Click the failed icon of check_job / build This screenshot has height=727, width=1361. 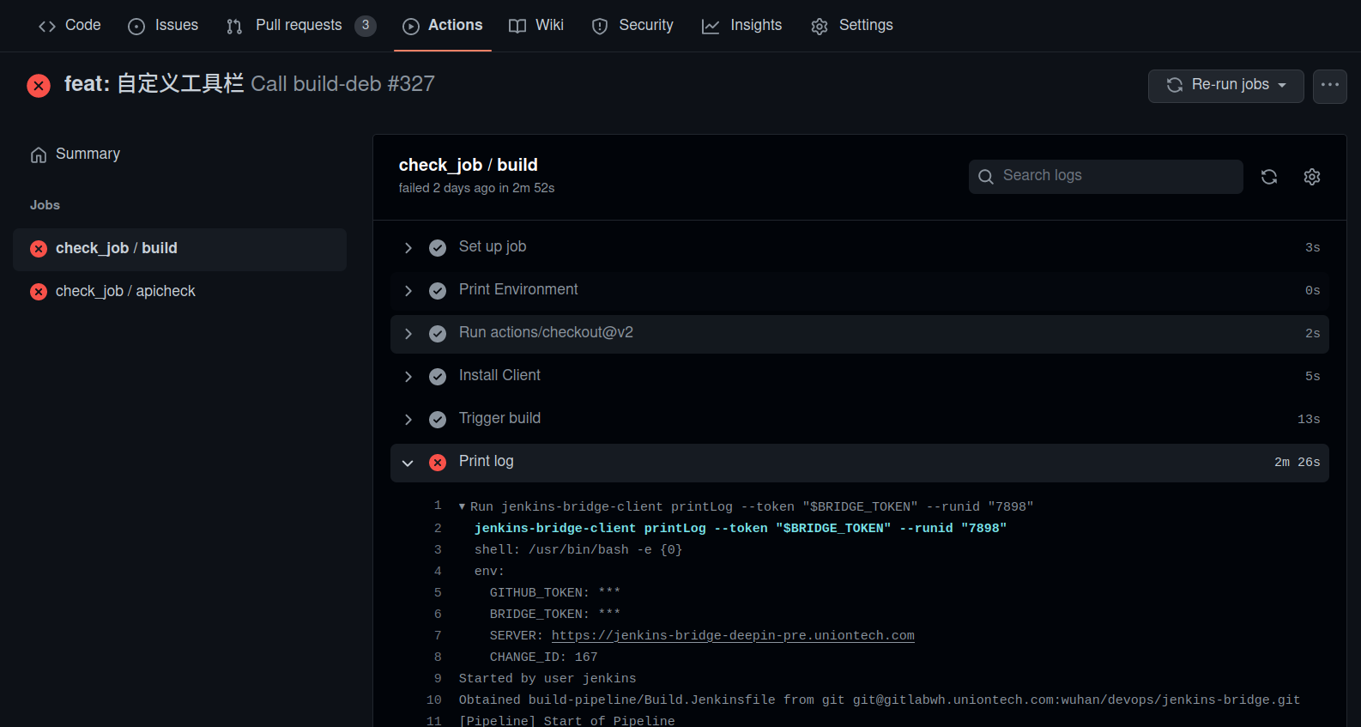[x=39, y=249]
